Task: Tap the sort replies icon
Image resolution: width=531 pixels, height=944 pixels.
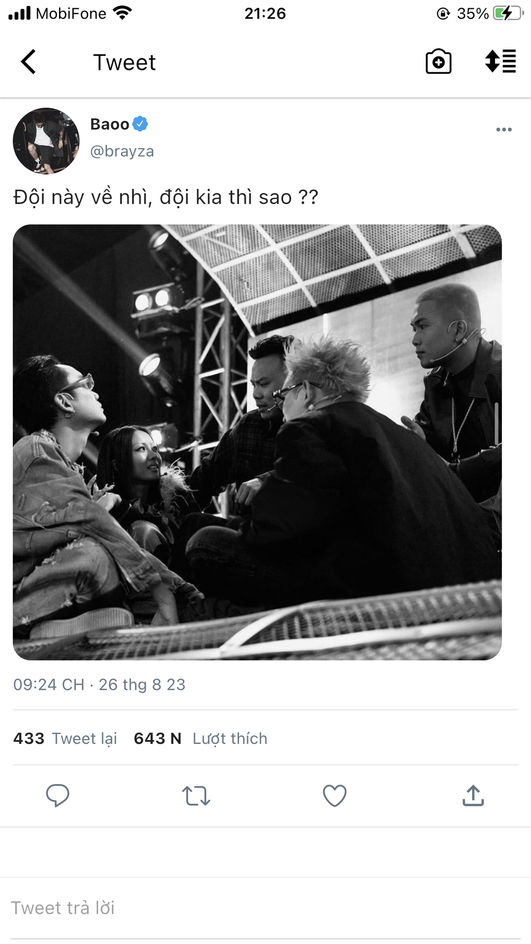Action: click(501, 61)
